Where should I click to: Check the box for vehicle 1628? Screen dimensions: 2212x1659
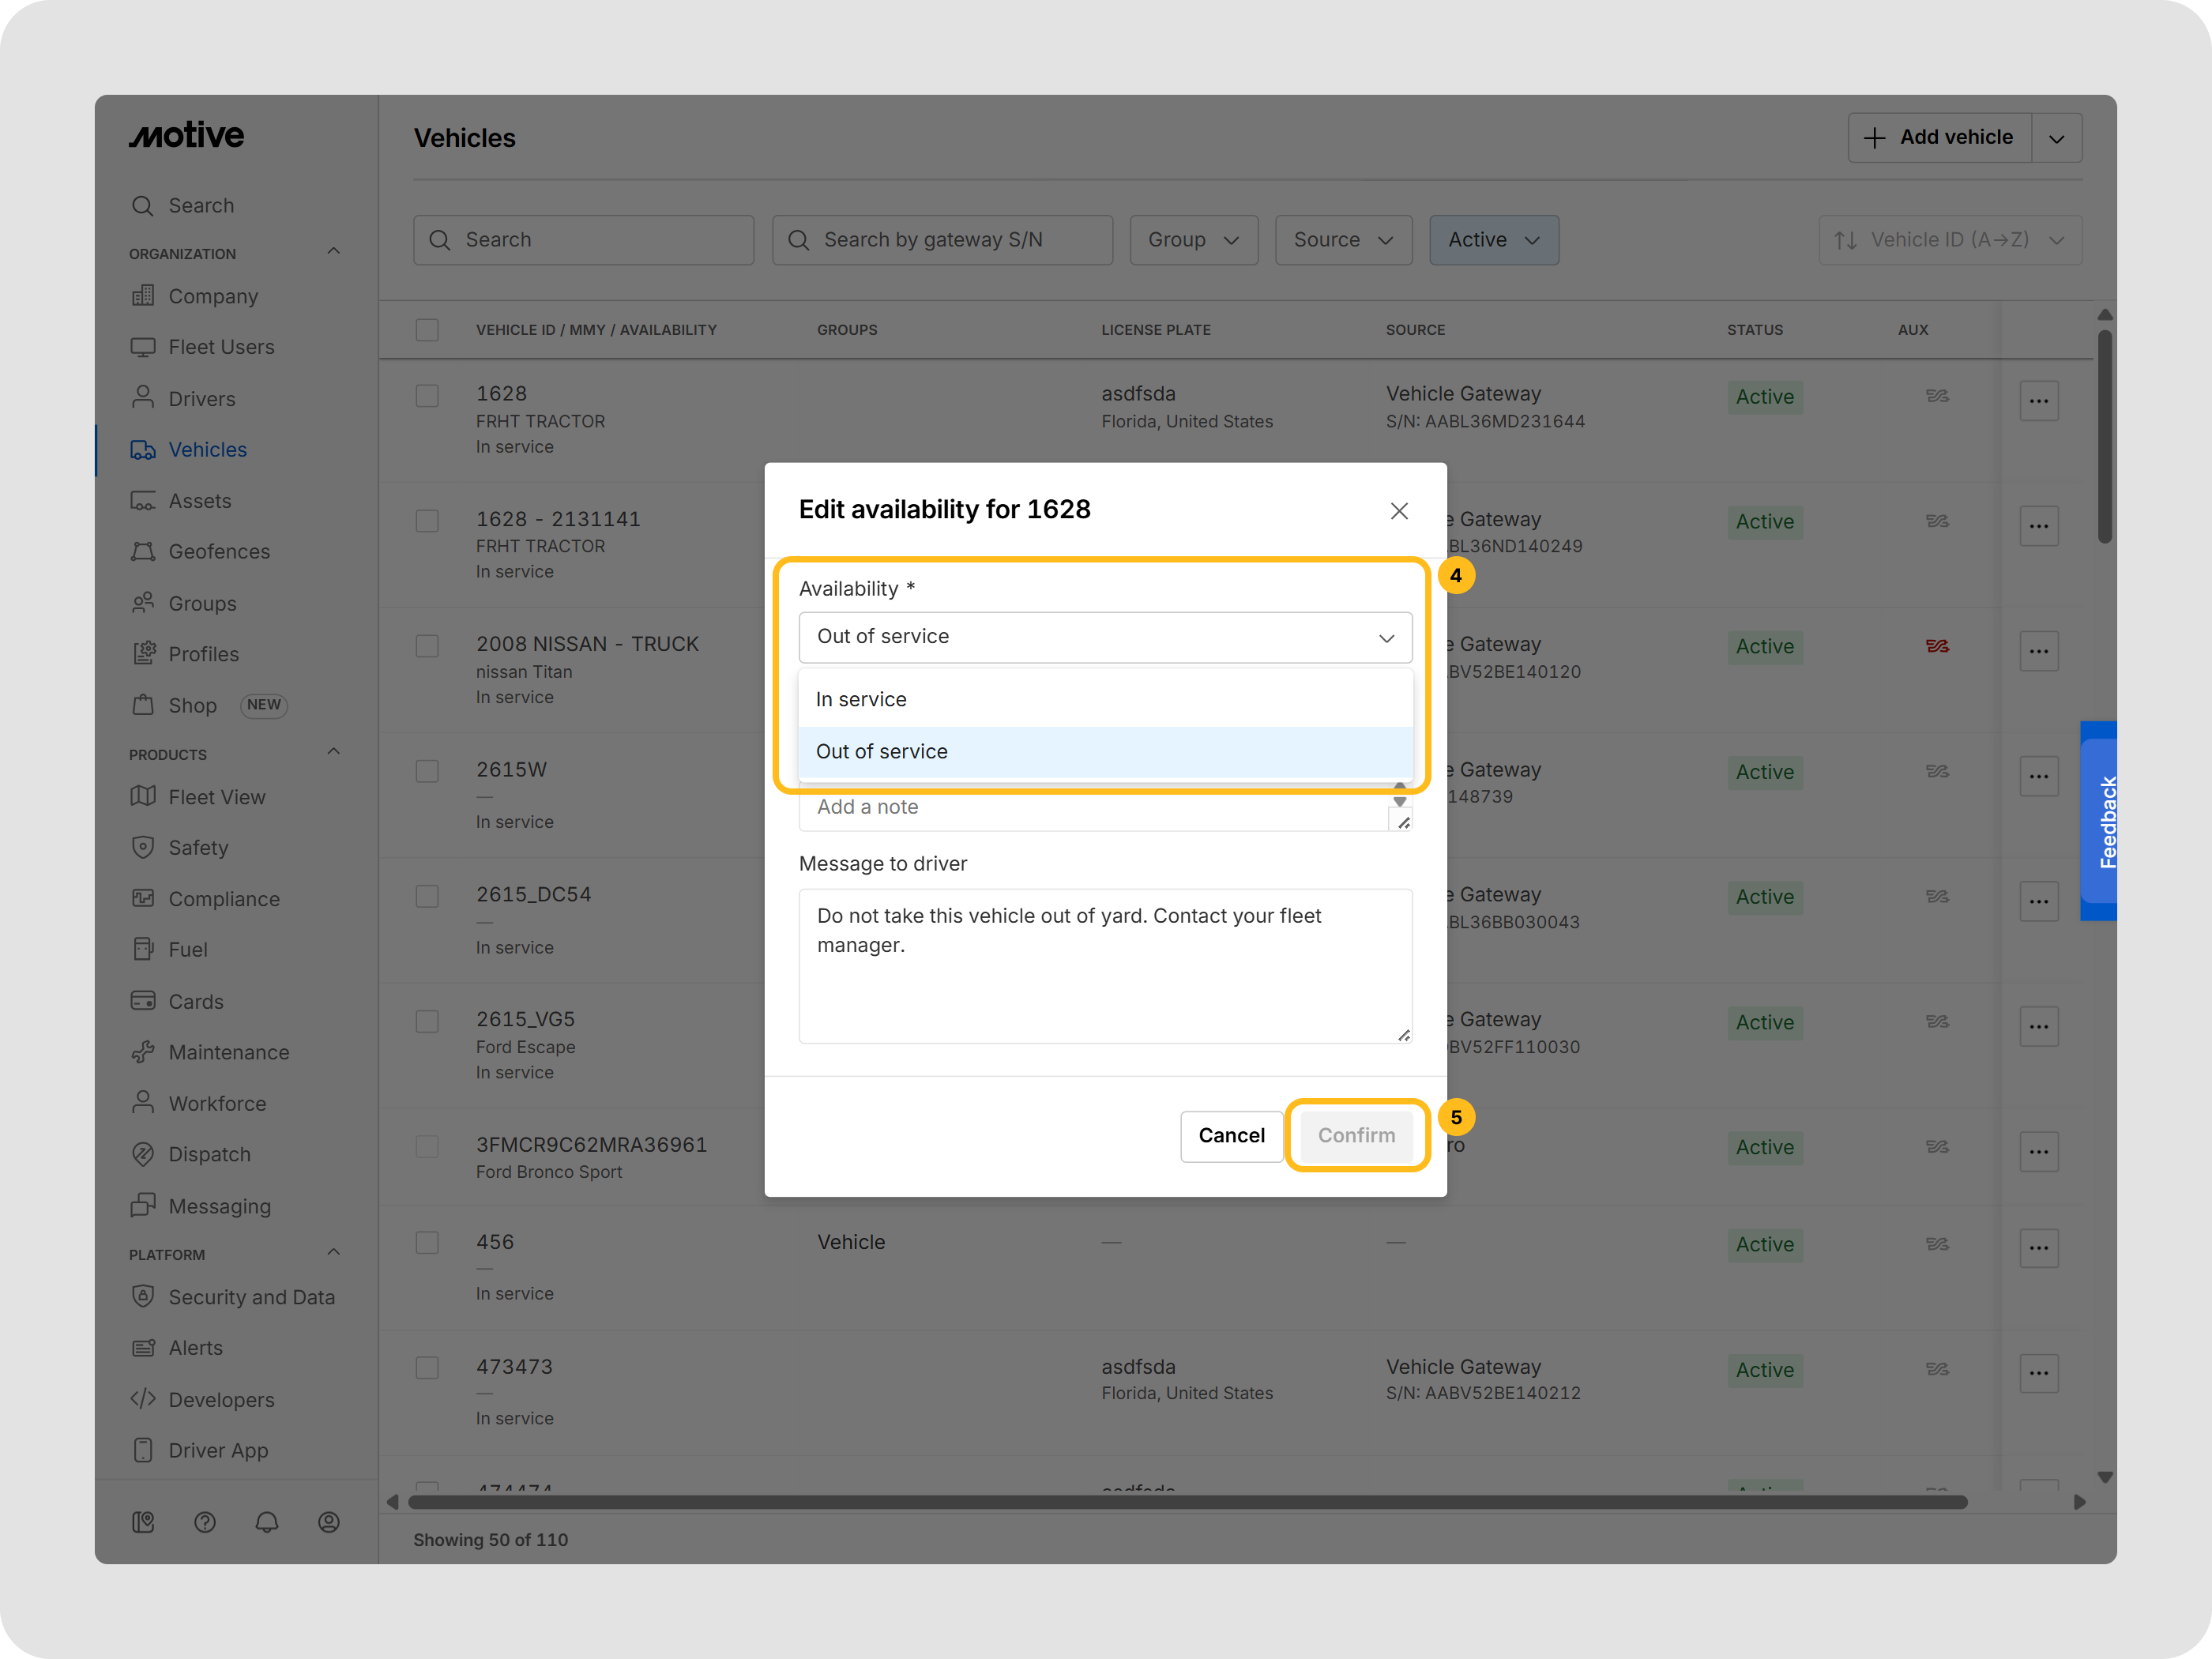pyautogui.click(x=427, y=396)
